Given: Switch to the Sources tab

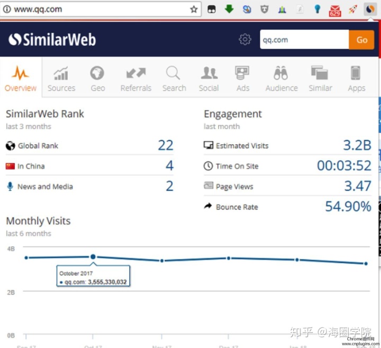Looking at the screenshot, I should (x=61, y=79).
